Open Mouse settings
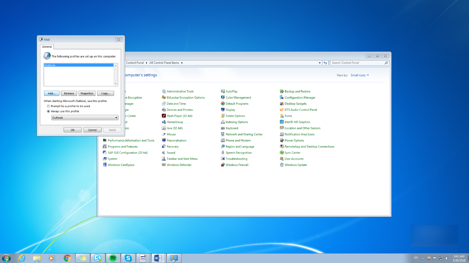Viewport: 469px width, 263px height. [169, 134]
